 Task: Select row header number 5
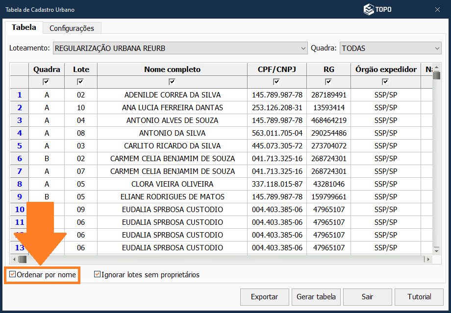[x=20, y=146]
